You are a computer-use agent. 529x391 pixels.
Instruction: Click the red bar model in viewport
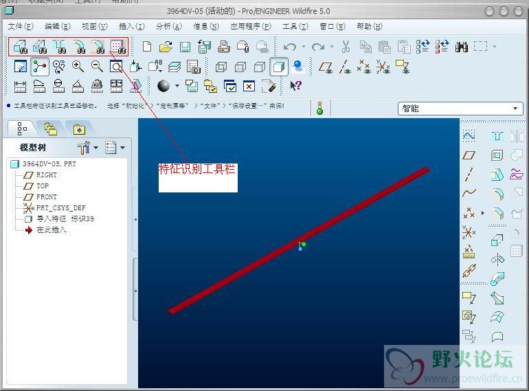coord(299,241)
